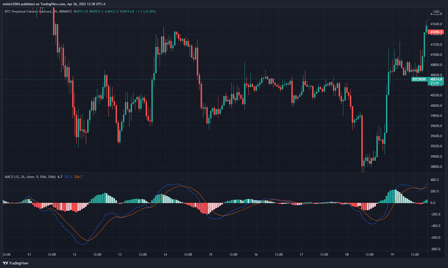
Task: Click the −400.0 label on the MACD axis
Action: (x=435, y=226)
